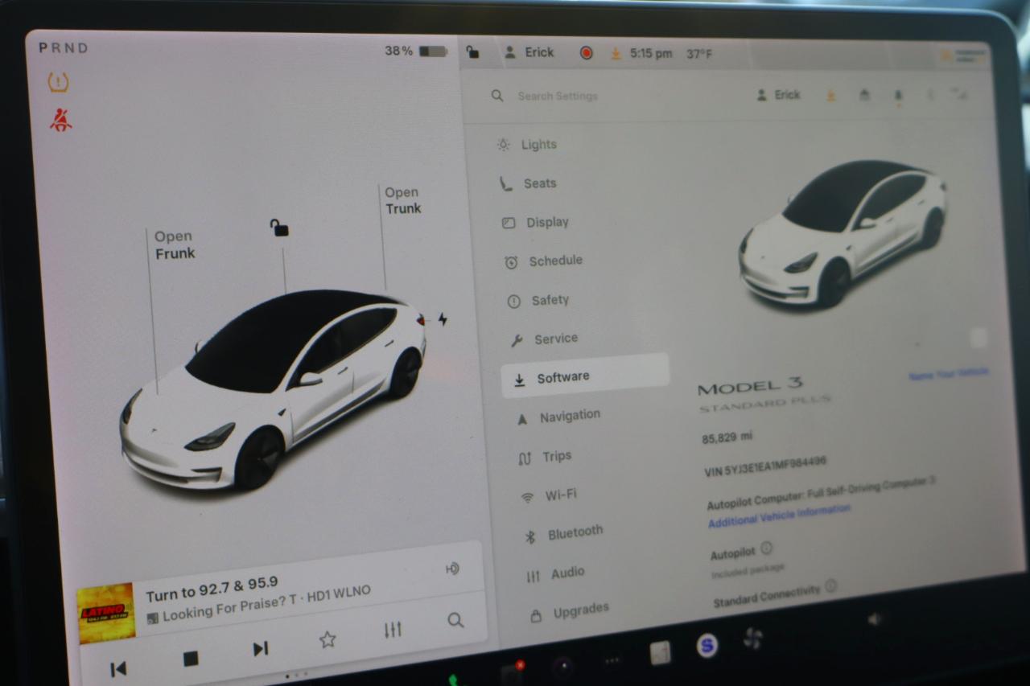Select Software in the settings menu
The width and height of the screenshot is (1030, 686).
click(x=563, y=376)
